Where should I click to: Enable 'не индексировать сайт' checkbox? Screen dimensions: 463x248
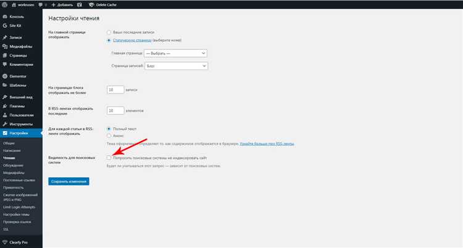pos(109,158)
